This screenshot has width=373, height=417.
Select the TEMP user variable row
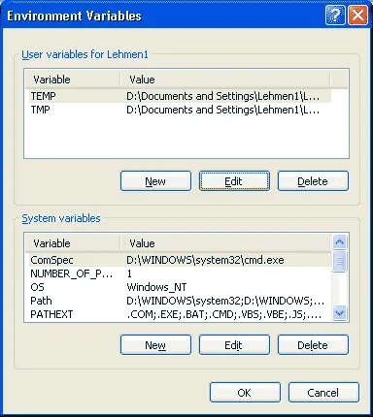coord(180,96)
